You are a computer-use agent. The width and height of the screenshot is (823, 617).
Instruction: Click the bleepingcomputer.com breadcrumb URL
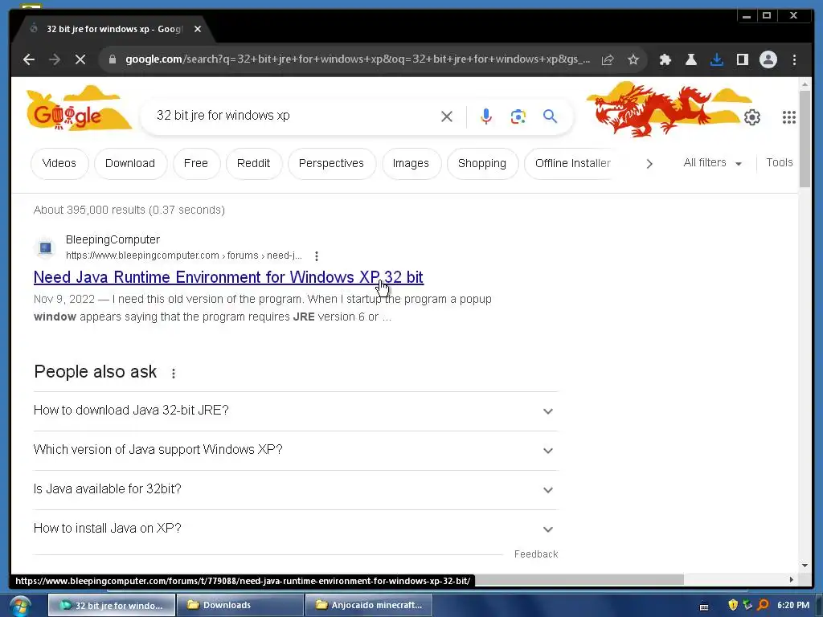pos(184,255)
